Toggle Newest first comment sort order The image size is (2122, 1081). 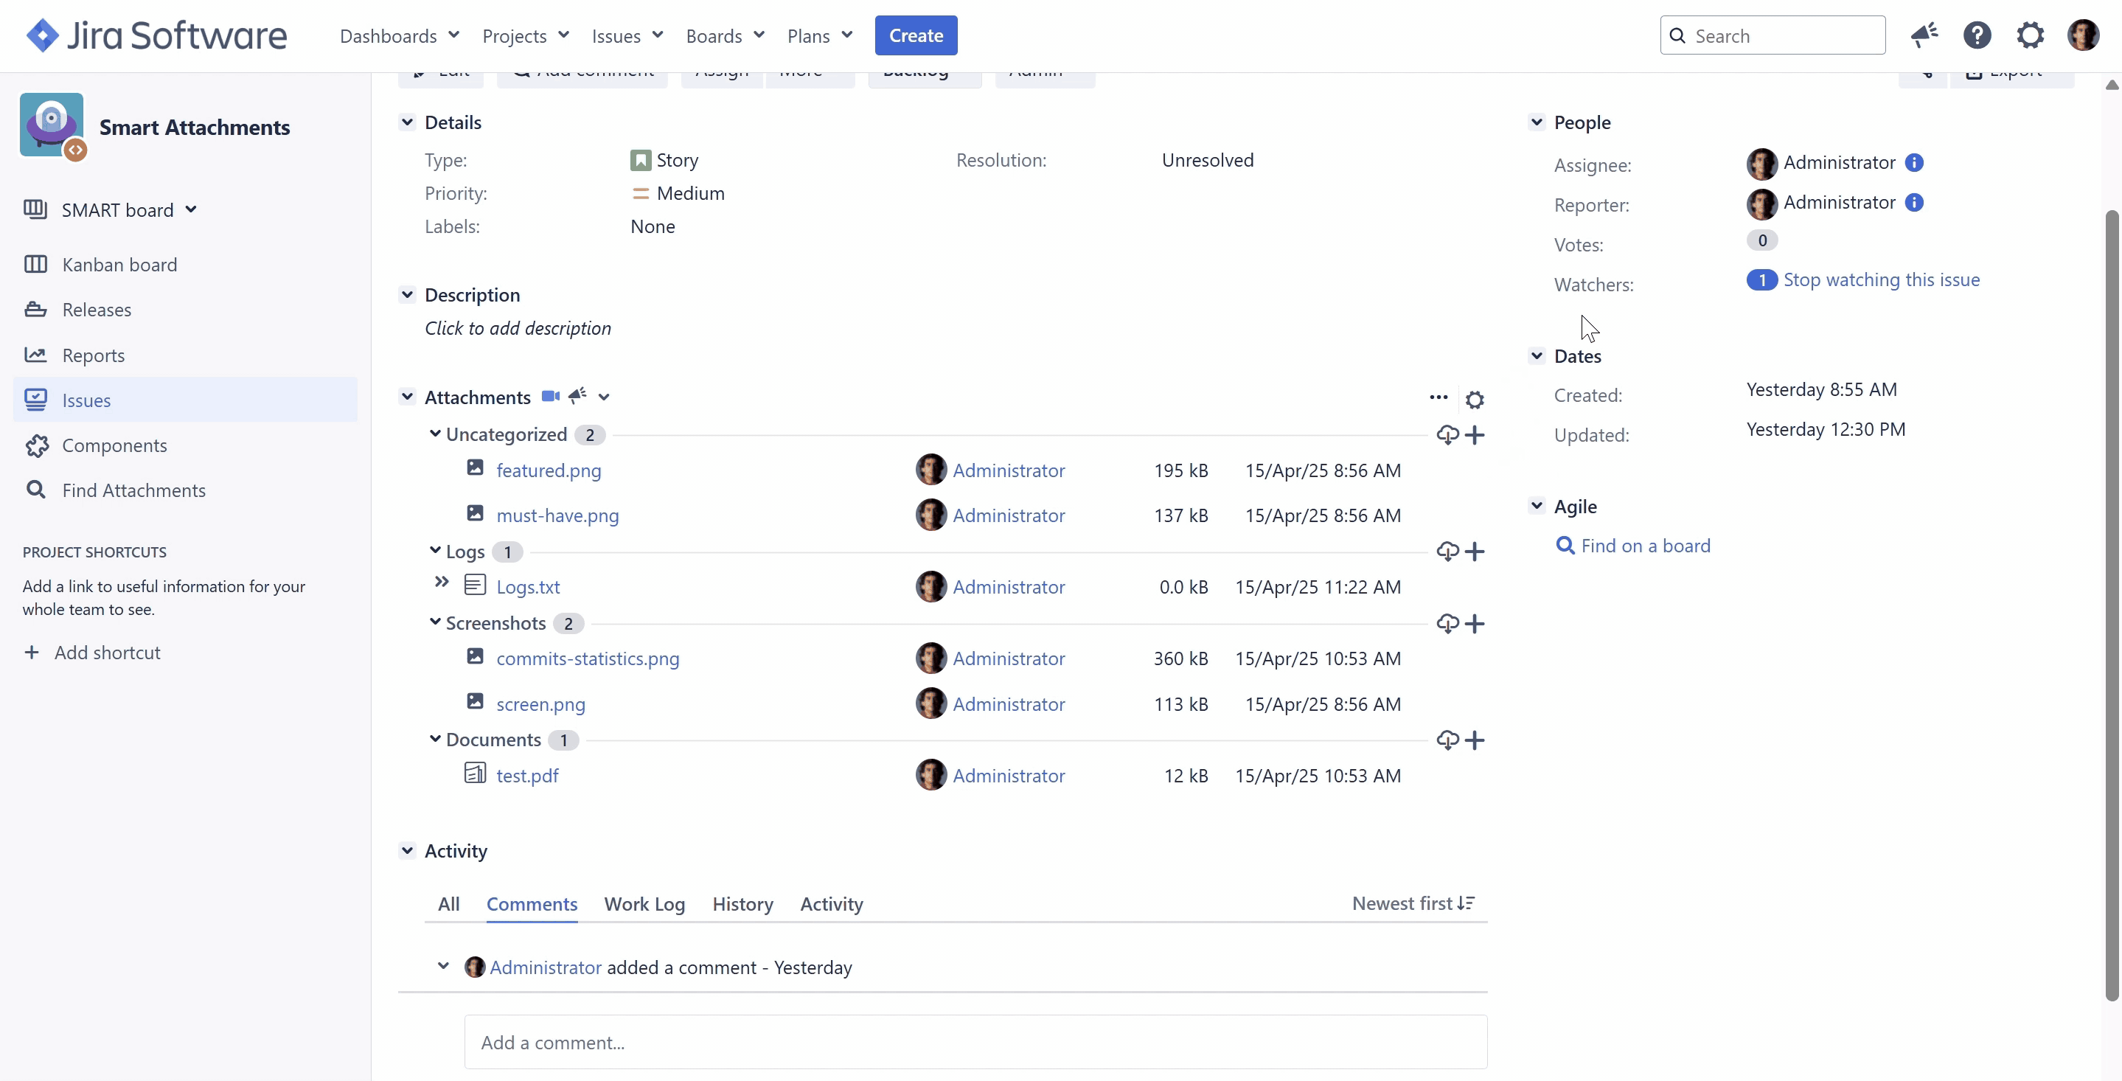tap(1413, 903)
